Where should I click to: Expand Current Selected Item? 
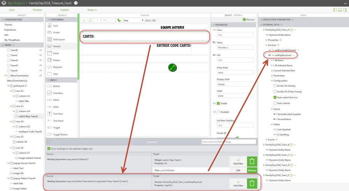pos(272,71)
